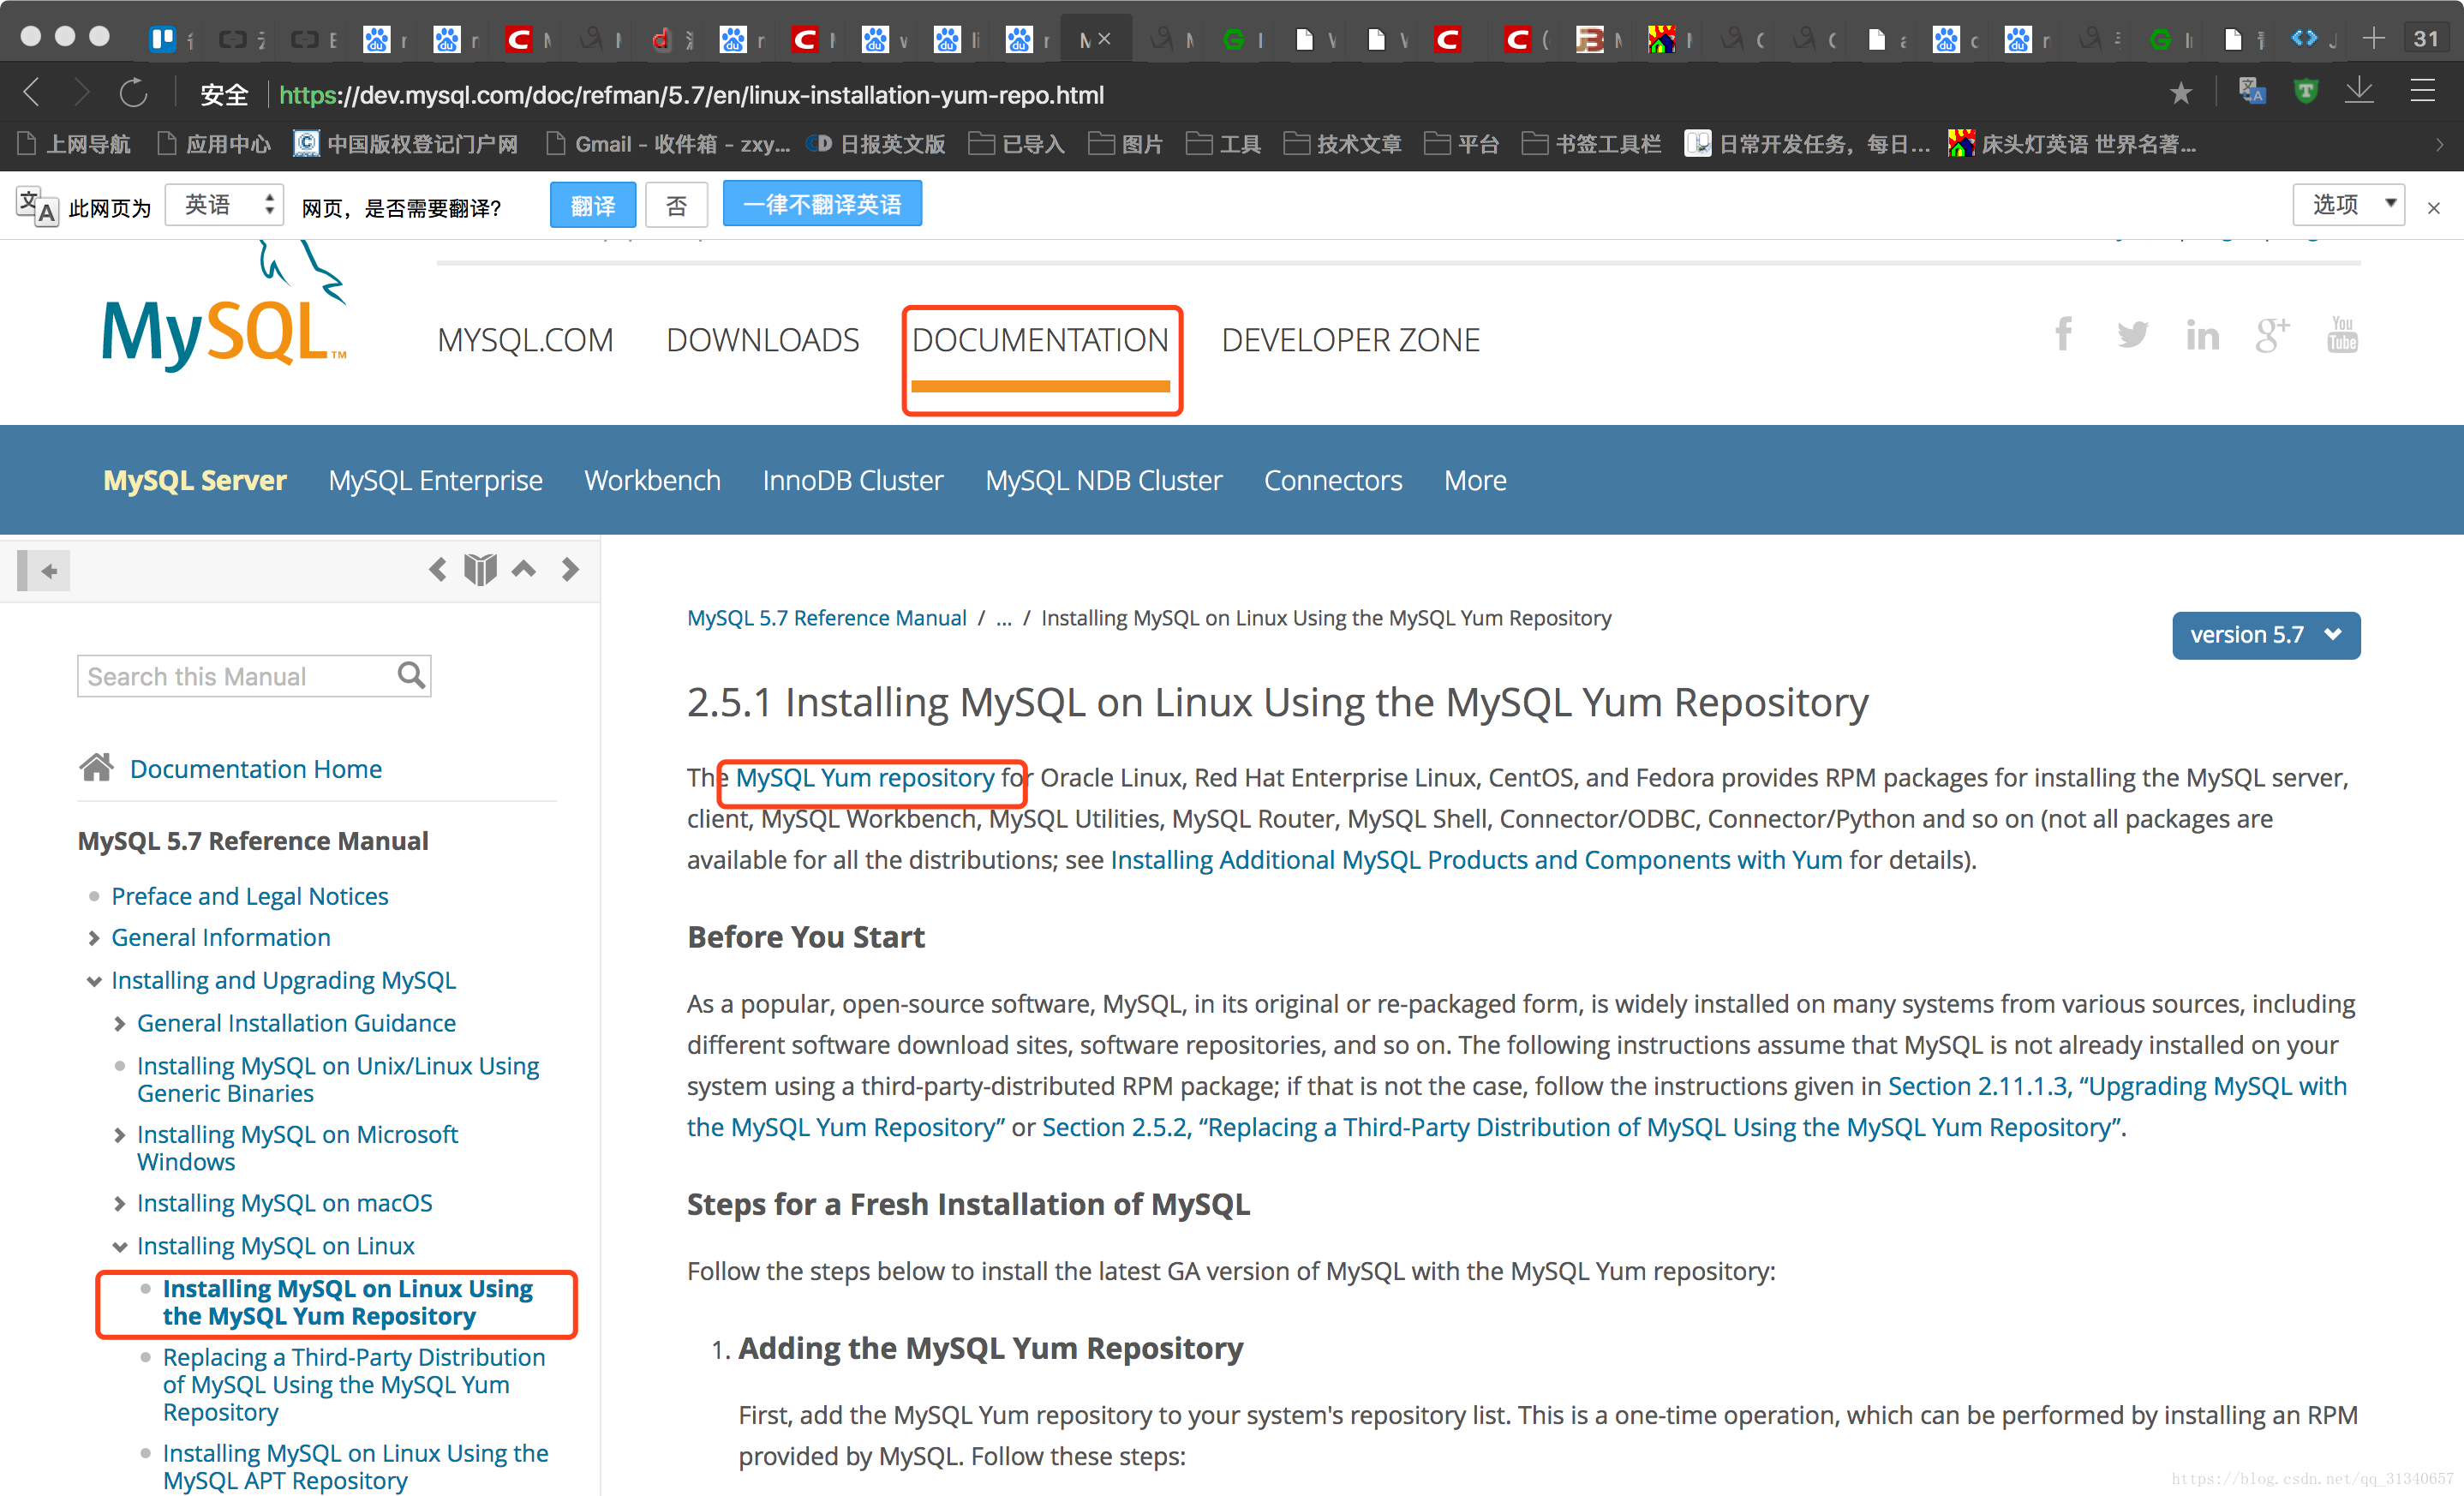Screen dimensions: 2464x1496
Task: Open DOWNLOADS top navigation item
Action: click(x=762, y=340)
